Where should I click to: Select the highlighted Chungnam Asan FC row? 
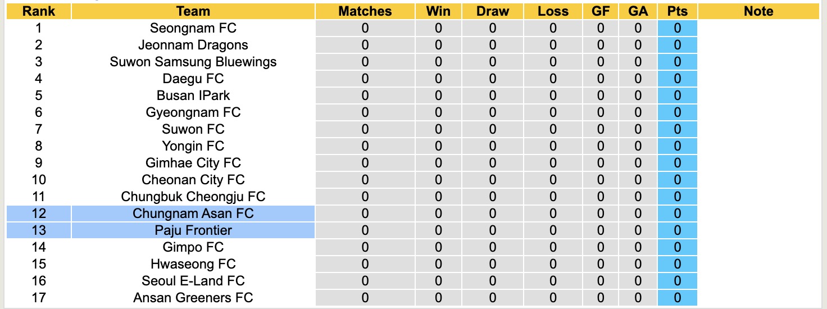pyautogui.click(x=193, y=213)
